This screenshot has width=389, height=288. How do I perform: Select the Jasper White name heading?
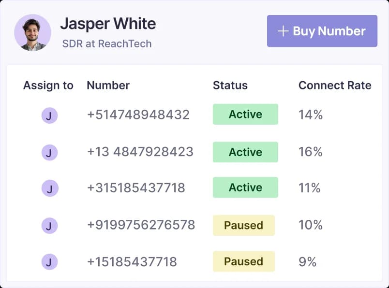click(108, 24)
